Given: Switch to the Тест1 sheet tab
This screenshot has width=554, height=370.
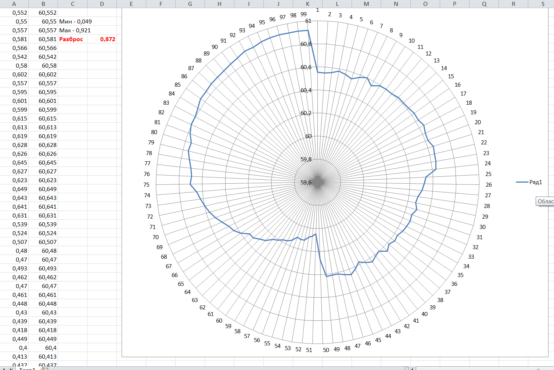Looking at the screenshot, I should pyautogui.click(x=28, y=369).
